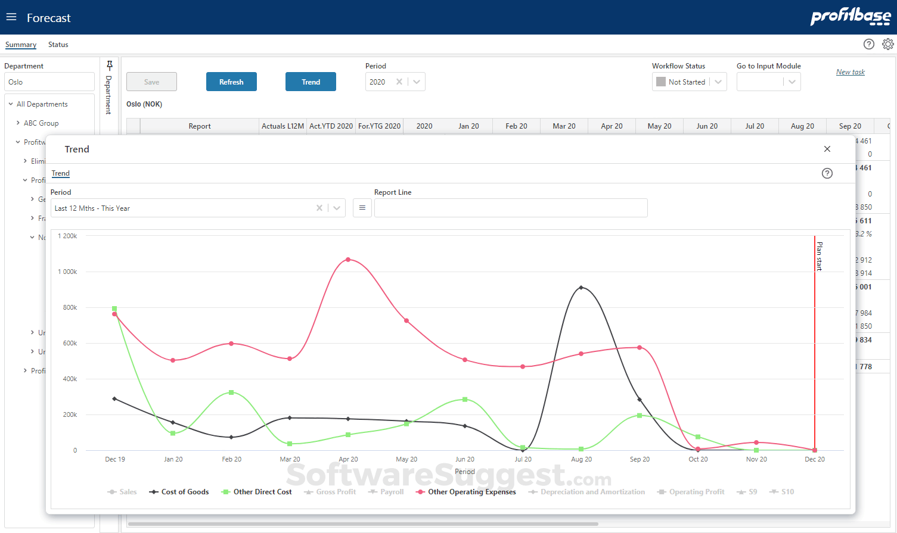Select the Trend tab in the dialog

point(60,173)
